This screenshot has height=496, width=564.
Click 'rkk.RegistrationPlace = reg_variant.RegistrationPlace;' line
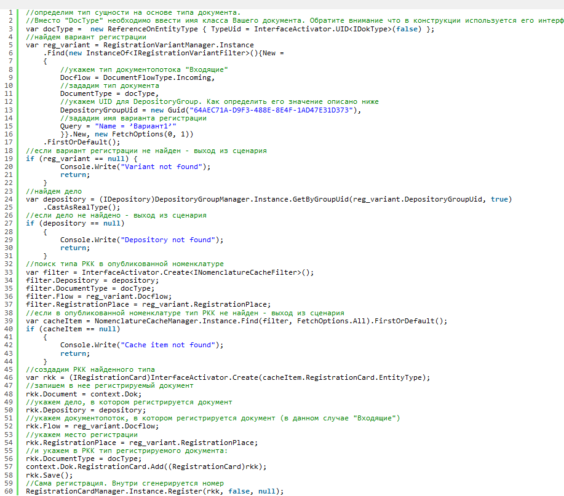[141, 443]
